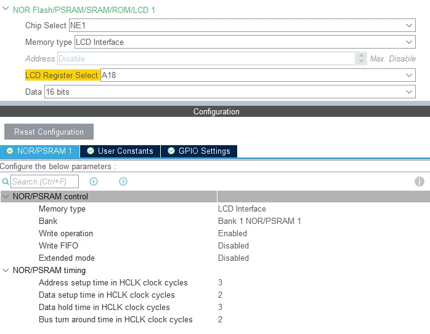Go to previous search result arrow
This screenshot has height=334, width=430.
click(94, 181)
